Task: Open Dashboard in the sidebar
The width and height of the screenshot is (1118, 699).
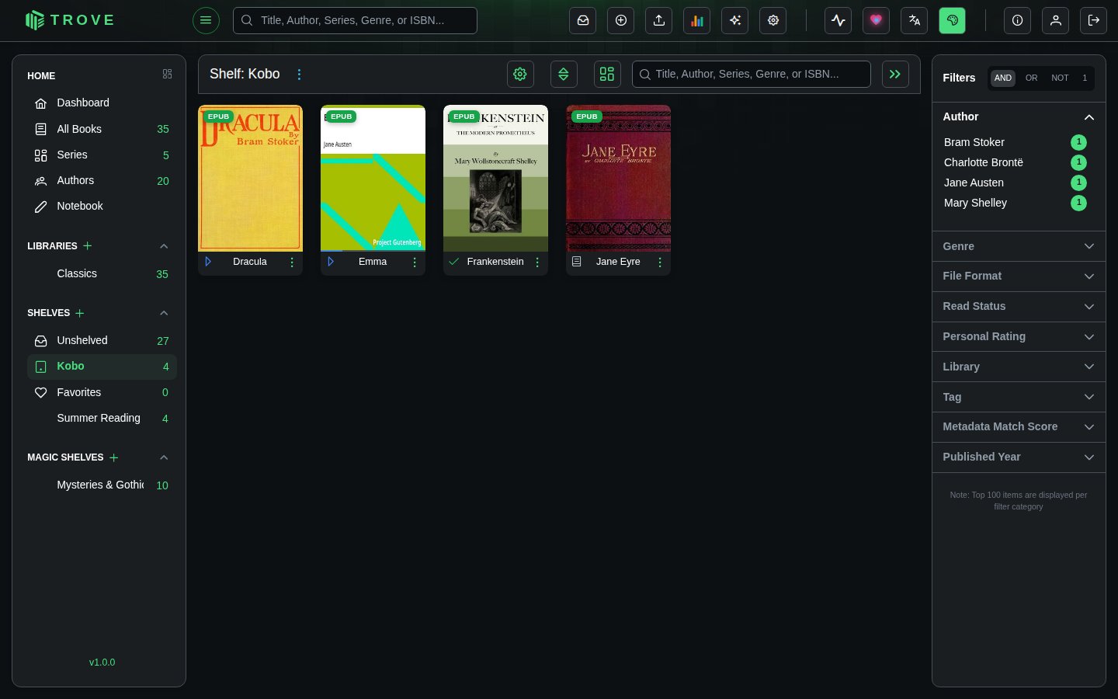Action: (102, 103)
